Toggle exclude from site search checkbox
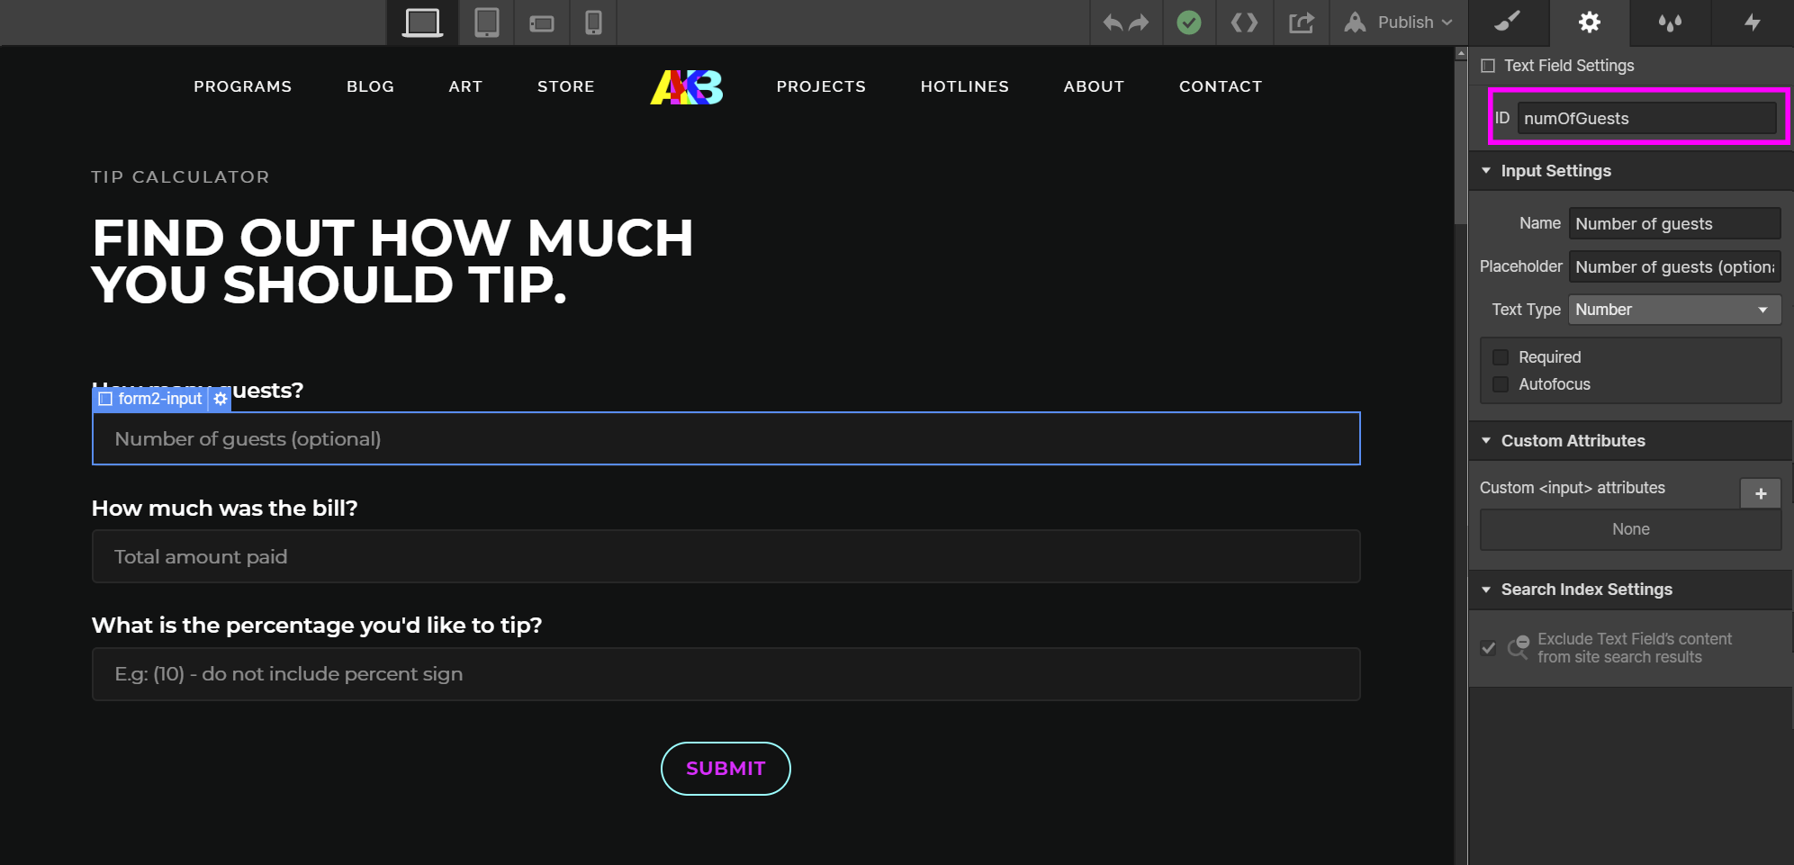The height and width of the screenshot is (865, 1794). [1489, 648]
